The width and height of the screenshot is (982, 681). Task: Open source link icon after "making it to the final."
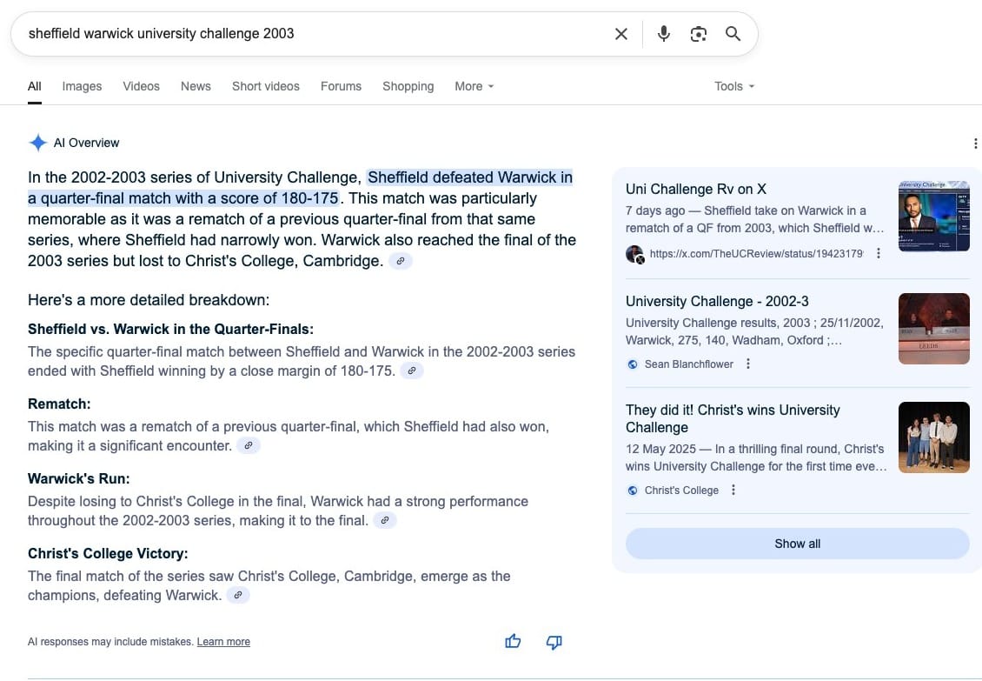384,520
